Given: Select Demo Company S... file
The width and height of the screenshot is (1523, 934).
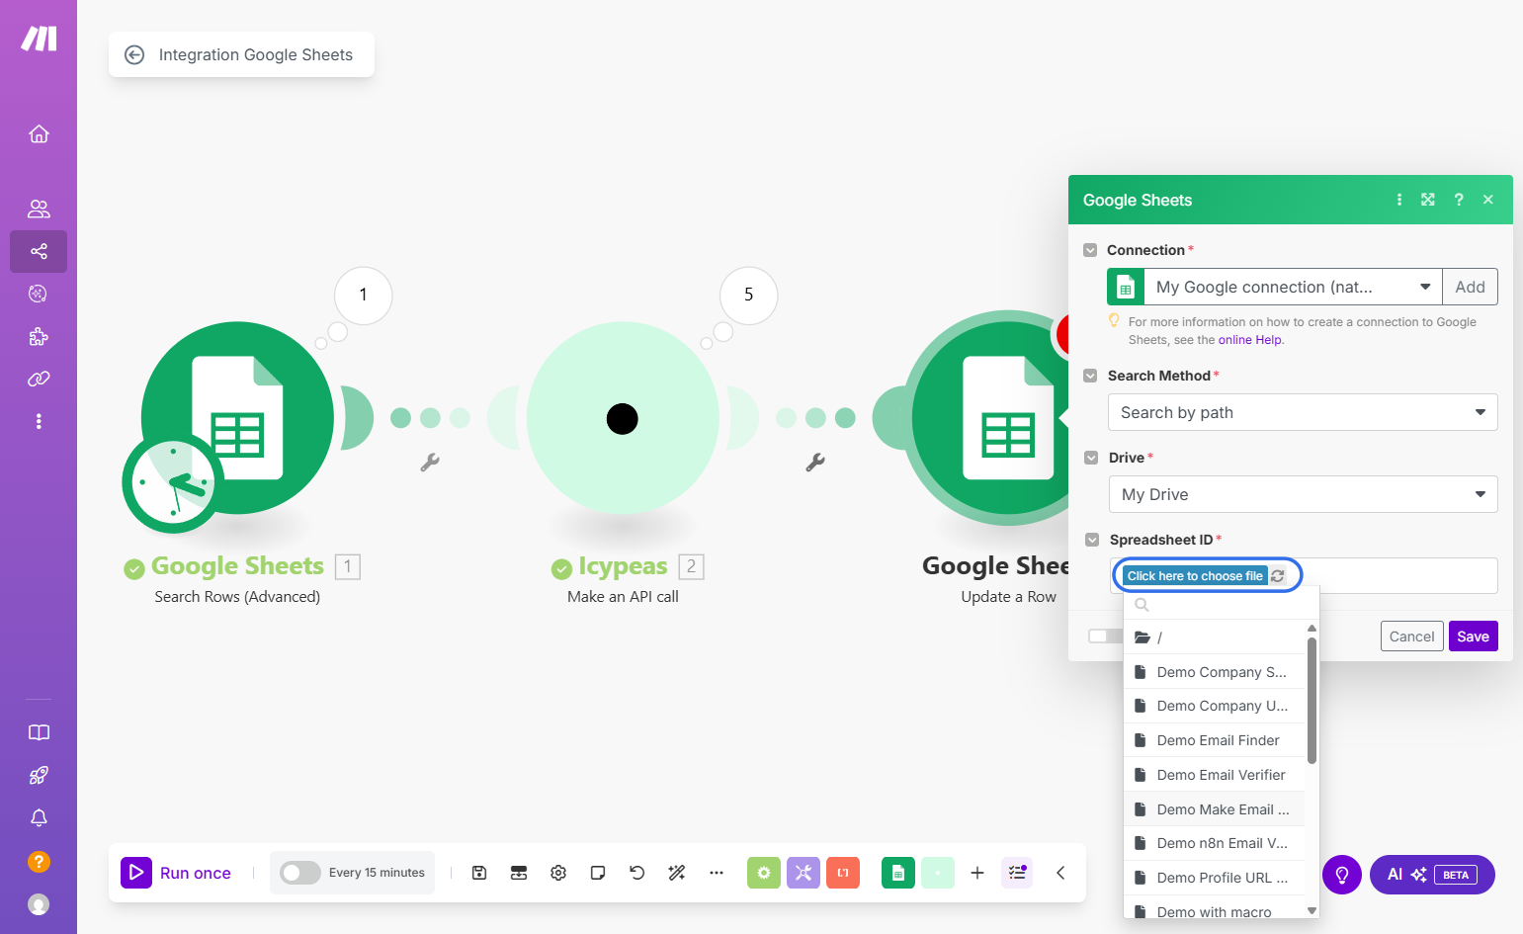Looking at the screenshot, I should point(1215,672).
